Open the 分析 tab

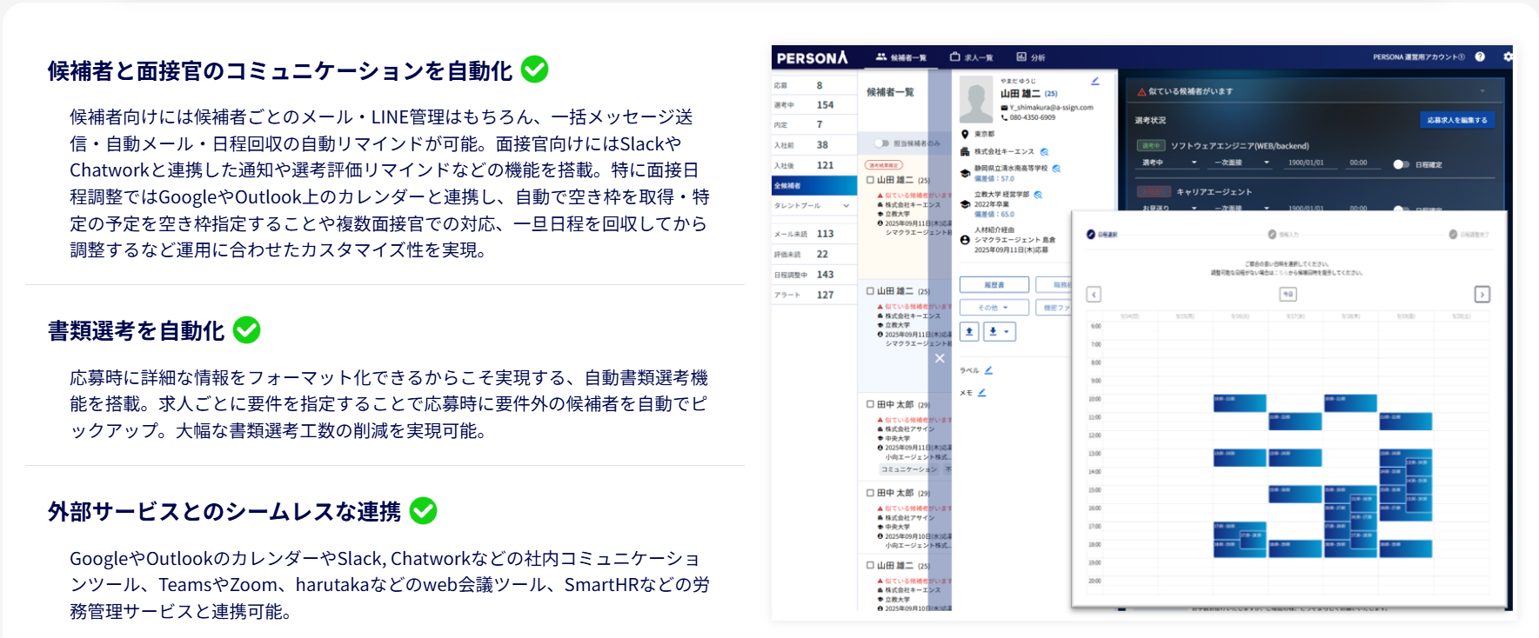tap(1031, 57)
